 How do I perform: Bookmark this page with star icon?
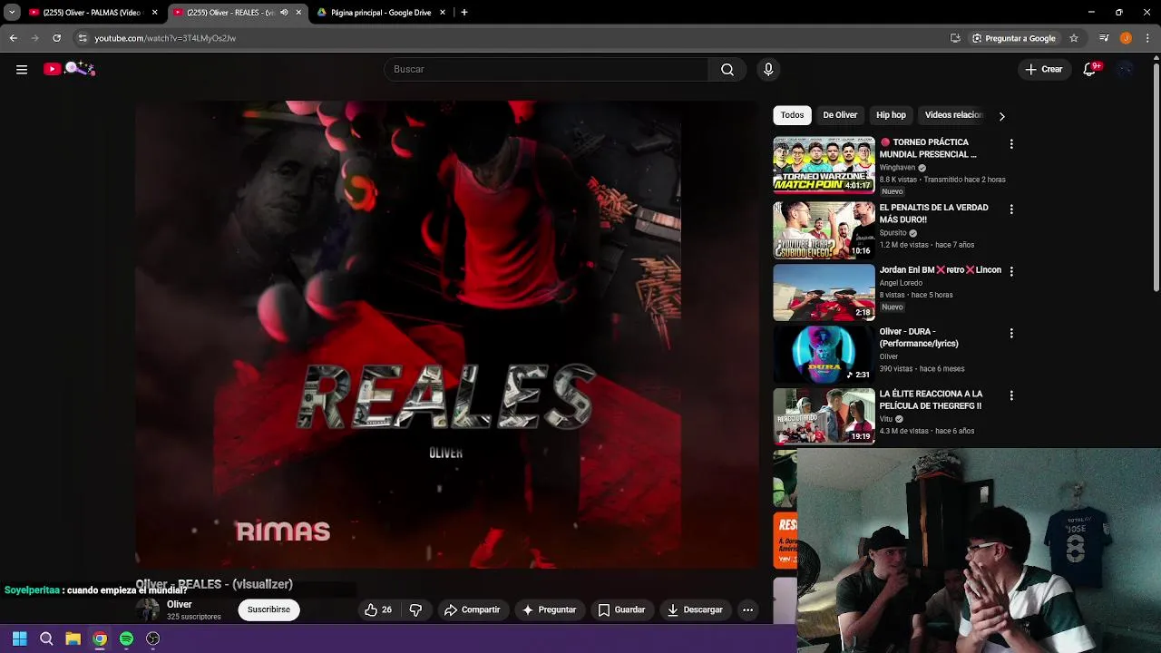(1074, 38)
